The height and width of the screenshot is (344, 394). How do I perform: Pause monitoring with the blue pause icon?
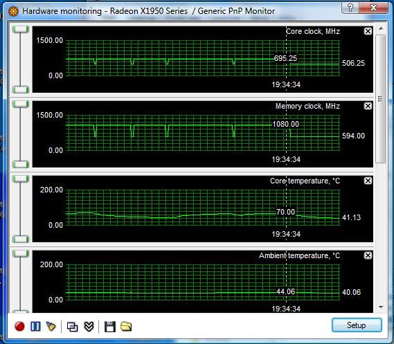(35, 327)
